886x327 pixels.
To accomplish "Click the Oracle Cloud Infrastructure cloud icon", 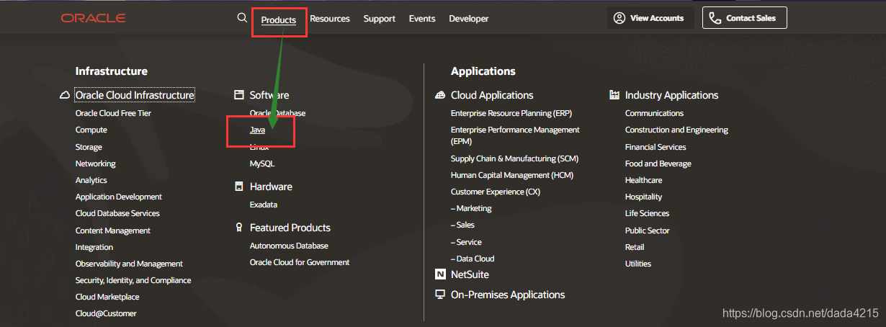I will [x=65, y=95].
